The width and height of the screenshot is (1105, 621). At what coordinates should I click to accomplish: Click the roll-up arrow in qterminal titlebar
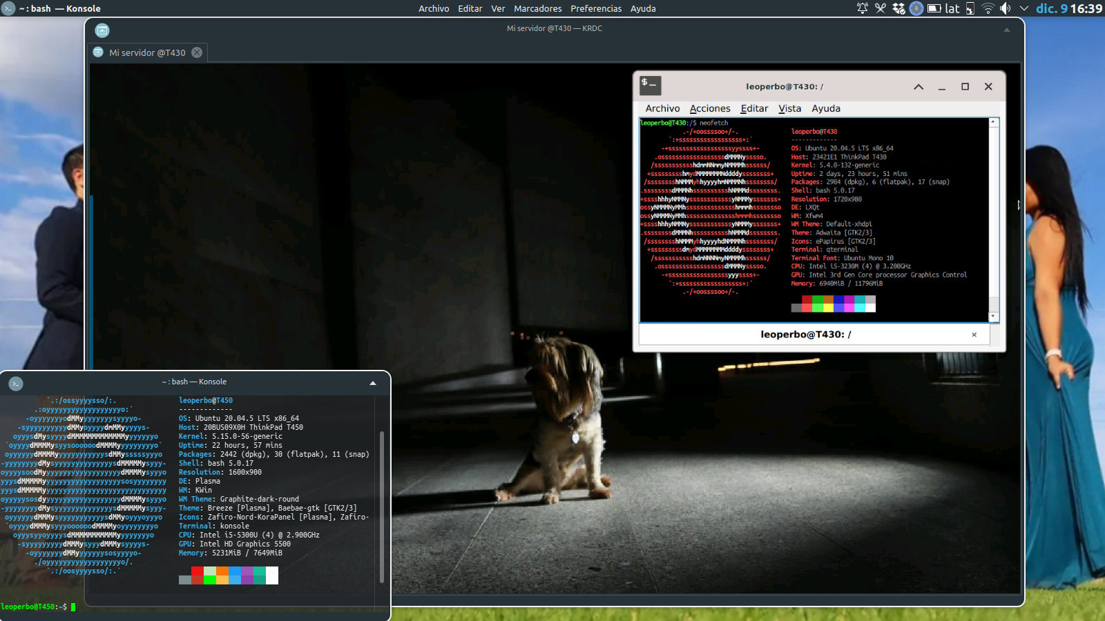pos(919,86)
